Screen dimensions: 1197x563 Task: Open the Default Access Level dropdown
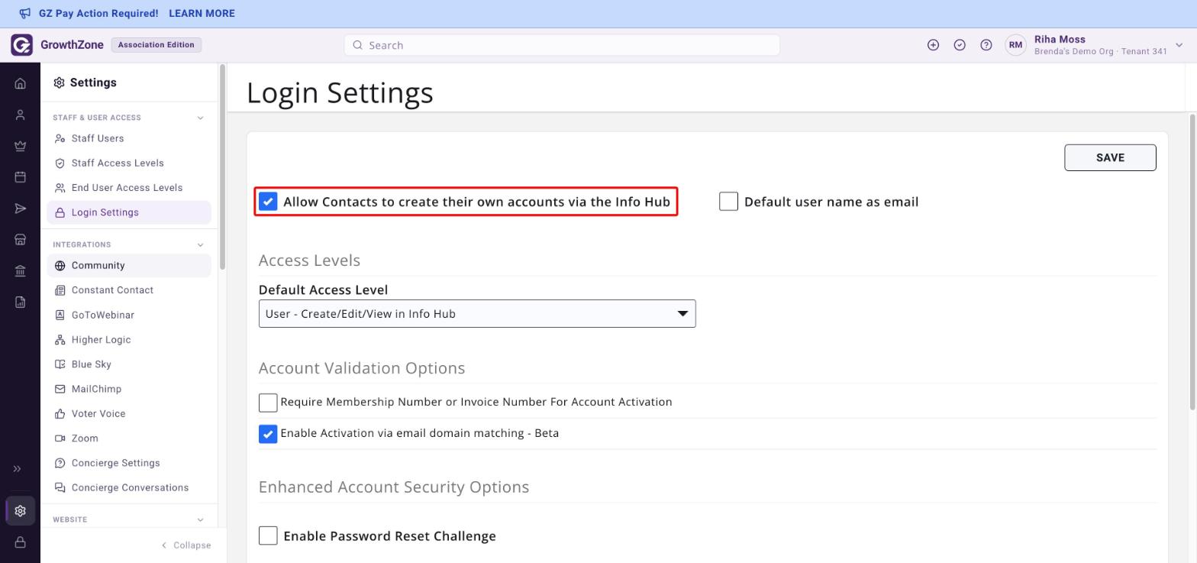point(477,314)
